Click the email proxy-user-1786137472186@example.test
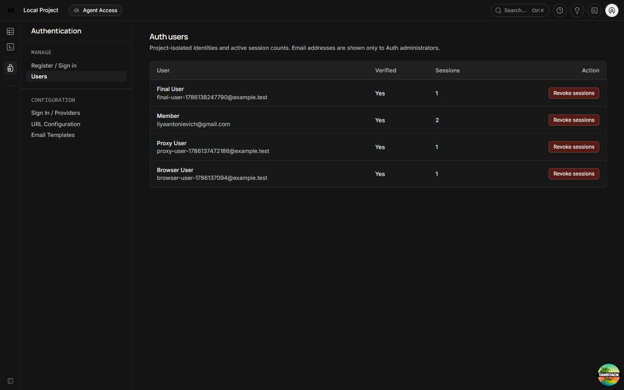 pyautogui.click(x=213, y=151)
